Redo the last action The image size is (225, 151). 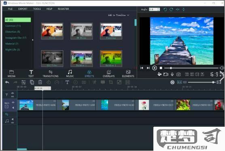(15, 83)
